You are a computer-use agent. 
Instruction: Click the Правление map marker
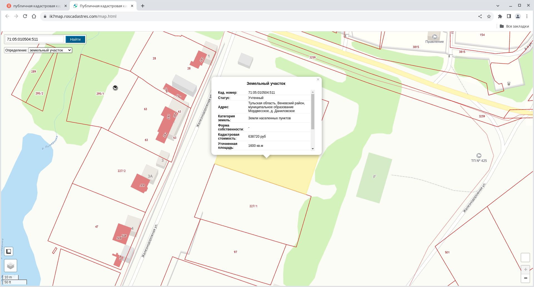click(435, 37)
